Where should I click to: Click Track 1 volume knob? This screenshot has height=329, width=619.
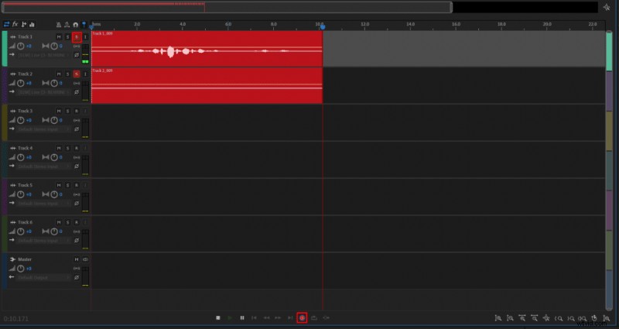21,46
